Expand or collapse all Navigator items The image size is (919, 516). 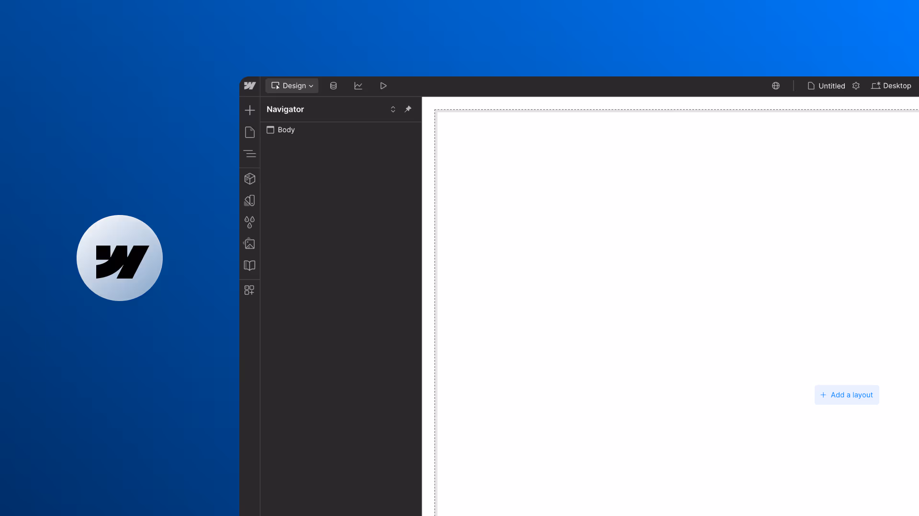(393, 109)
